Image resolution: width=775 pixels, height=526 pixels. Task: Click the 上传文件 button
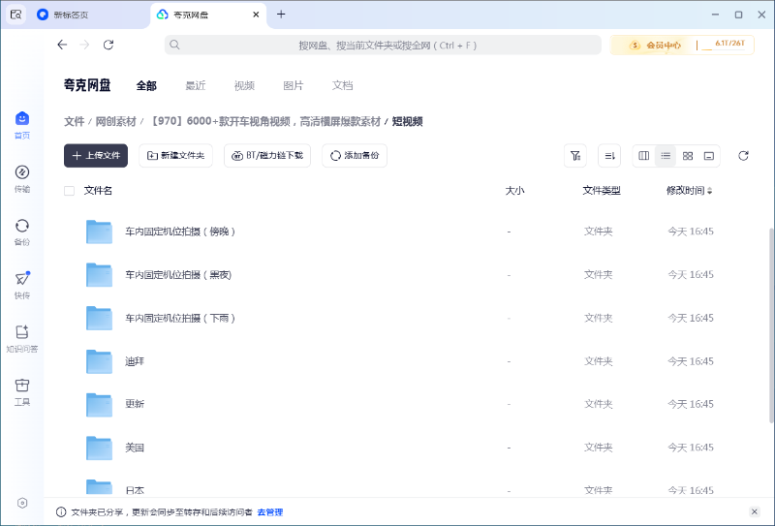tap(96, 156)
